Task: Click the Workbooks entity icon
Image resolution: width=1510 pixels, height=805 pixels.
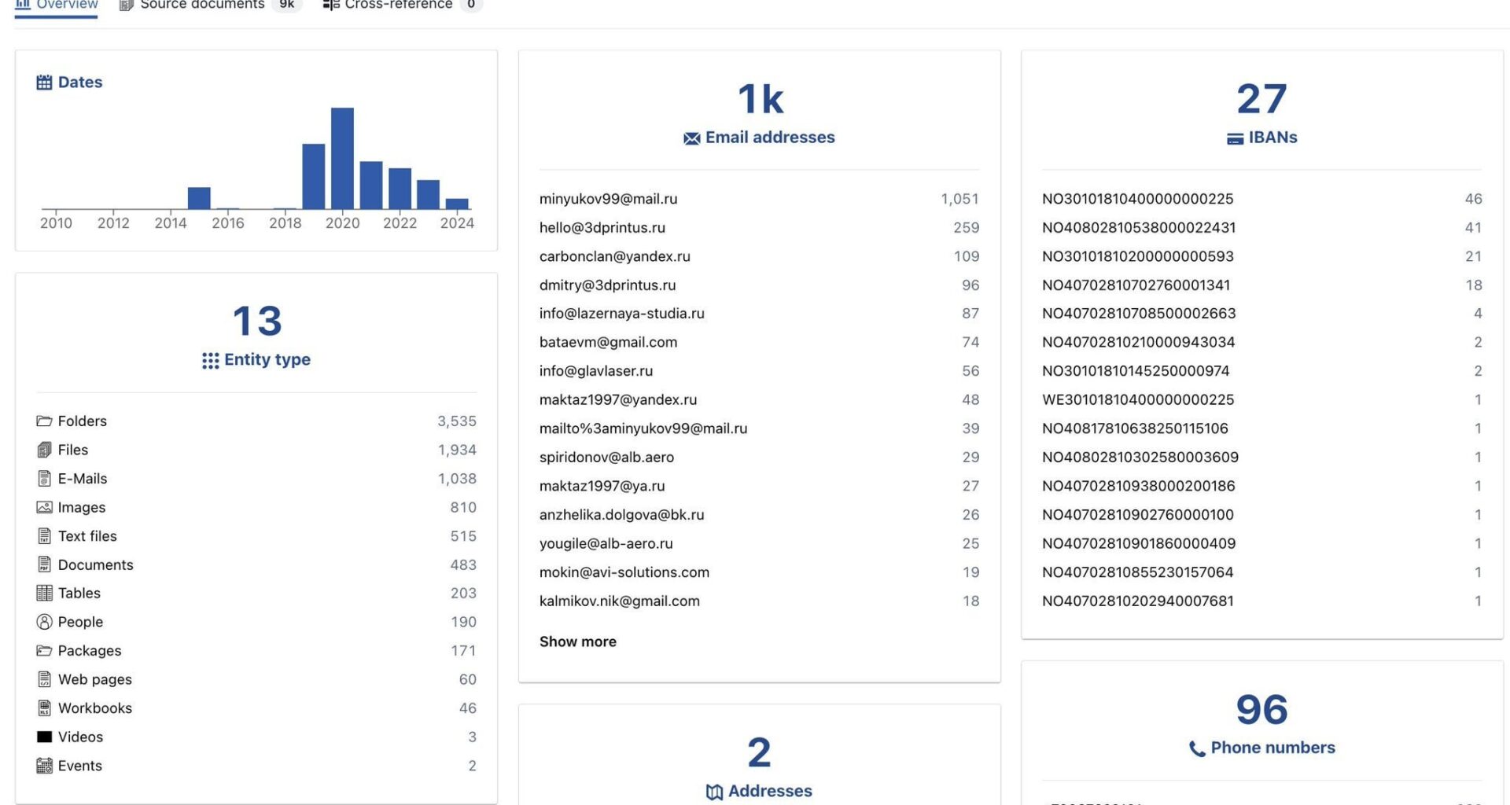Action: pyautogui.click(x=44, y=708)
